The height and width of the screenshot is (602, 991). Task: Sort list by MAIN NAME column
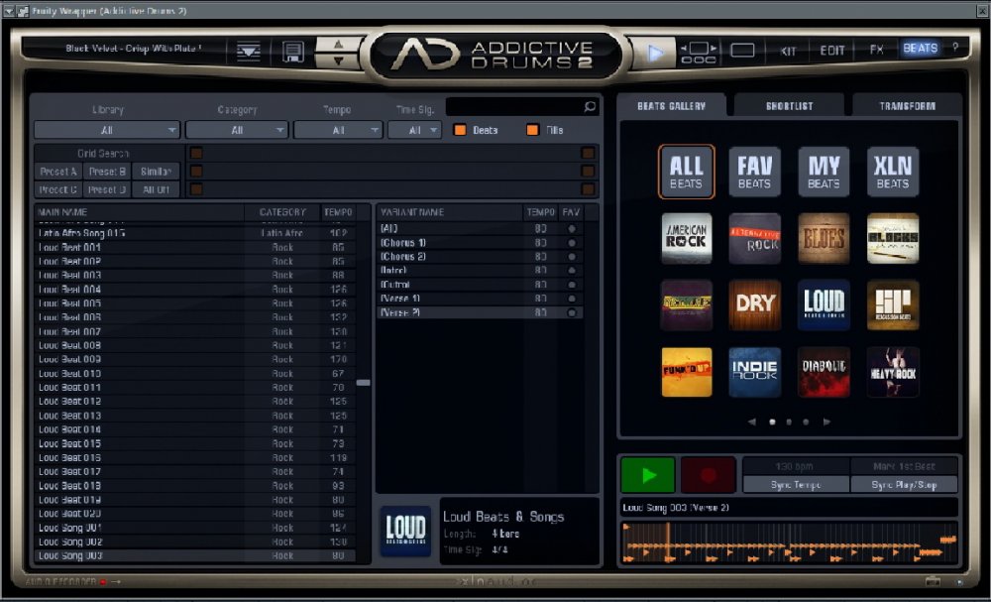(x=139, y=212)
